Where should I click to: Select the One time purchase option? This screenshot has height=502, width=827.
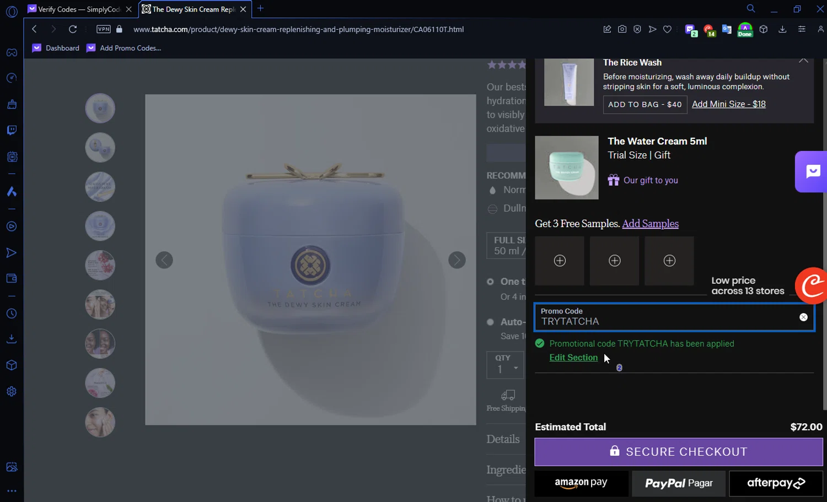point(490,282)
